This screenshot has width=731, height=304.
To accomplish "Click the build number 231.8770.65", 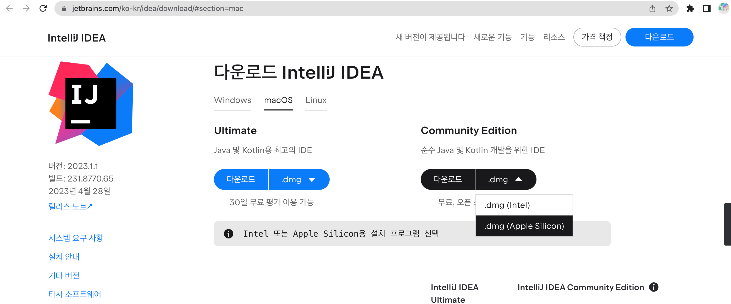I will click(90, 179).
